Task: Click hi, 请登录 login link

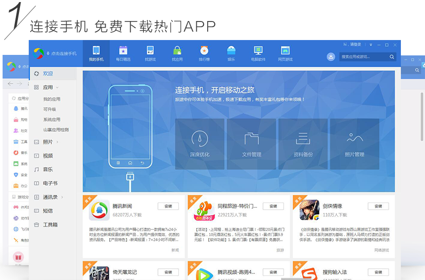Action: 352,45
